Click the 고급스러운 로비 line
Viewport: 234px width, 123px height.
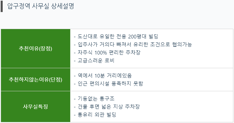click(x=94, y=60)
